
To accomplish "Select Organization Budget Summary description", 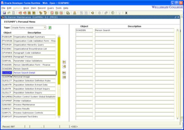I will point(34,37).
